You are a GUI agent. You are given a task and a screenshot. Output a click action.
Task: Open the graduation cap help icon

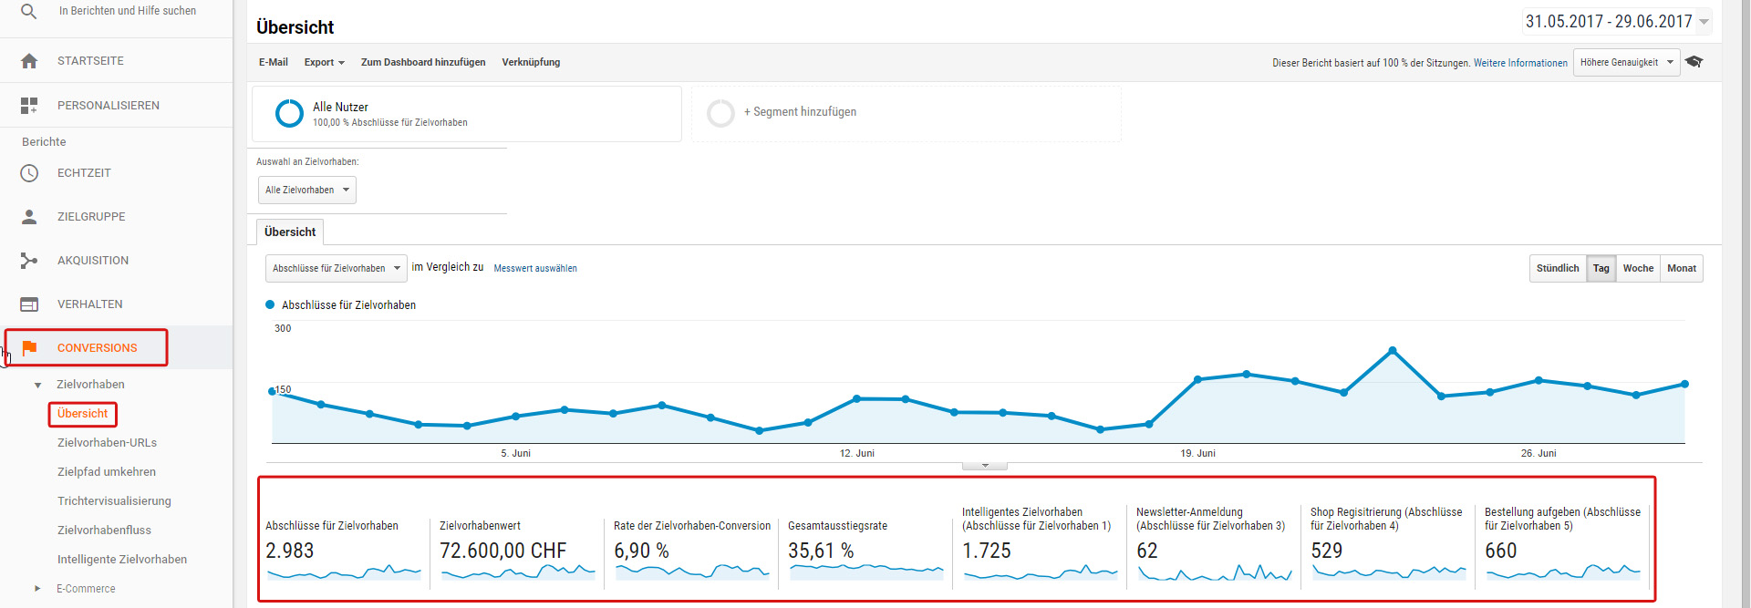tap(1694, 62)
